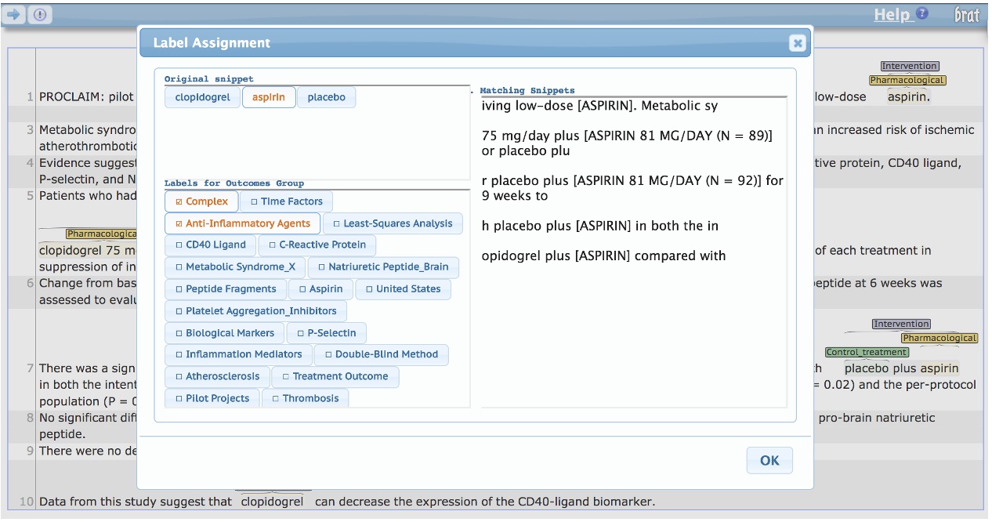The height and width of the screenshot is (522, 992).
Task: Click the arrow icon in top-left toolbar
Action: coord(15,15)
